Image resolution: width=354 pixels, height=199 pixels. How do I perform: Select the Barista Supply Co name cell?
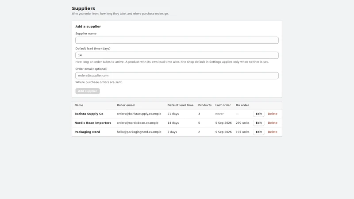point(89,114)
